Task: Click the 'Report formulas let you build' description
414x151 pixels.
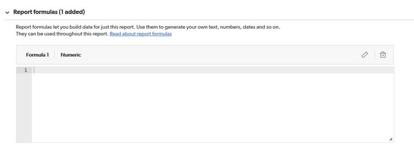Action: [x=148, y=27]
